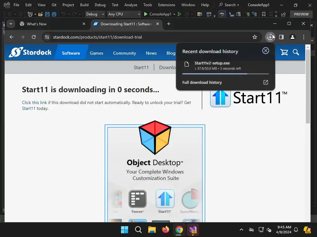Click the 'Click this link' hyperlink
The height and width of the screenshot is (237, 317).
34,102
